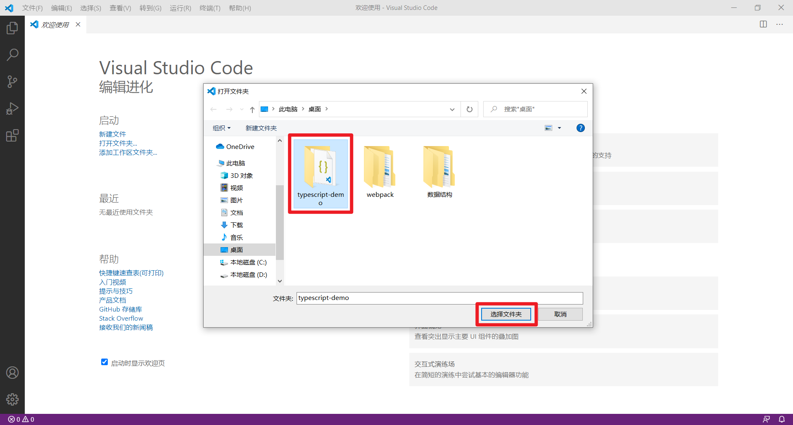Open the editor More Actions ellipsis
This screenshot has width=793, height=425.
click(779, 24)
